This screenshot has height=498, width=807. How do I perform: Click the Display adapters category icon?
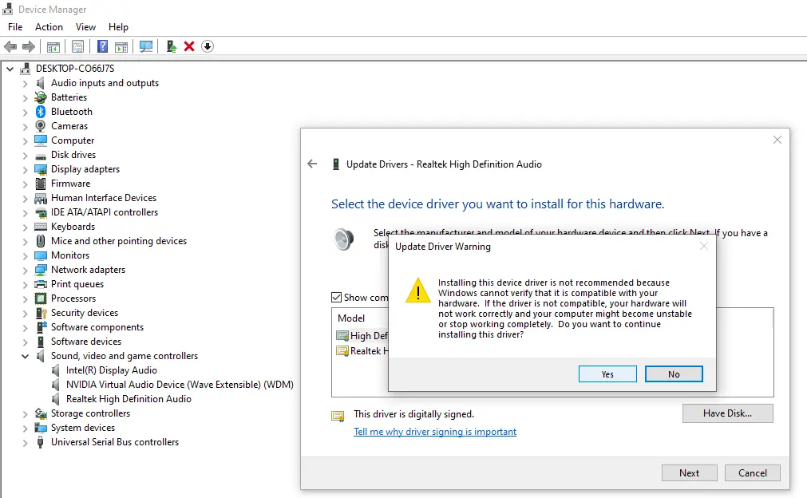pos(40,169)
